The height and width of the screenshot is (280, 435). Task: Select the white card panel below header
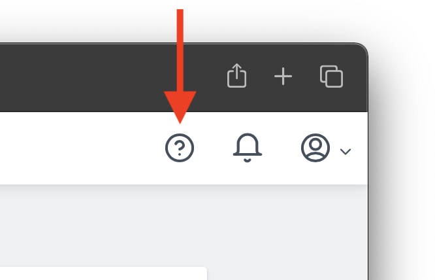[103, 273]
